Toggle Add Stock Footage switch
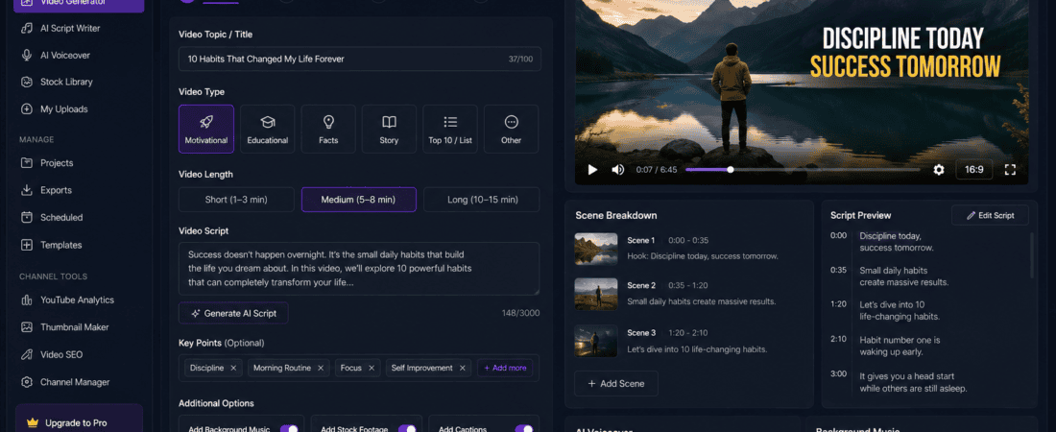 pos(407,428)
